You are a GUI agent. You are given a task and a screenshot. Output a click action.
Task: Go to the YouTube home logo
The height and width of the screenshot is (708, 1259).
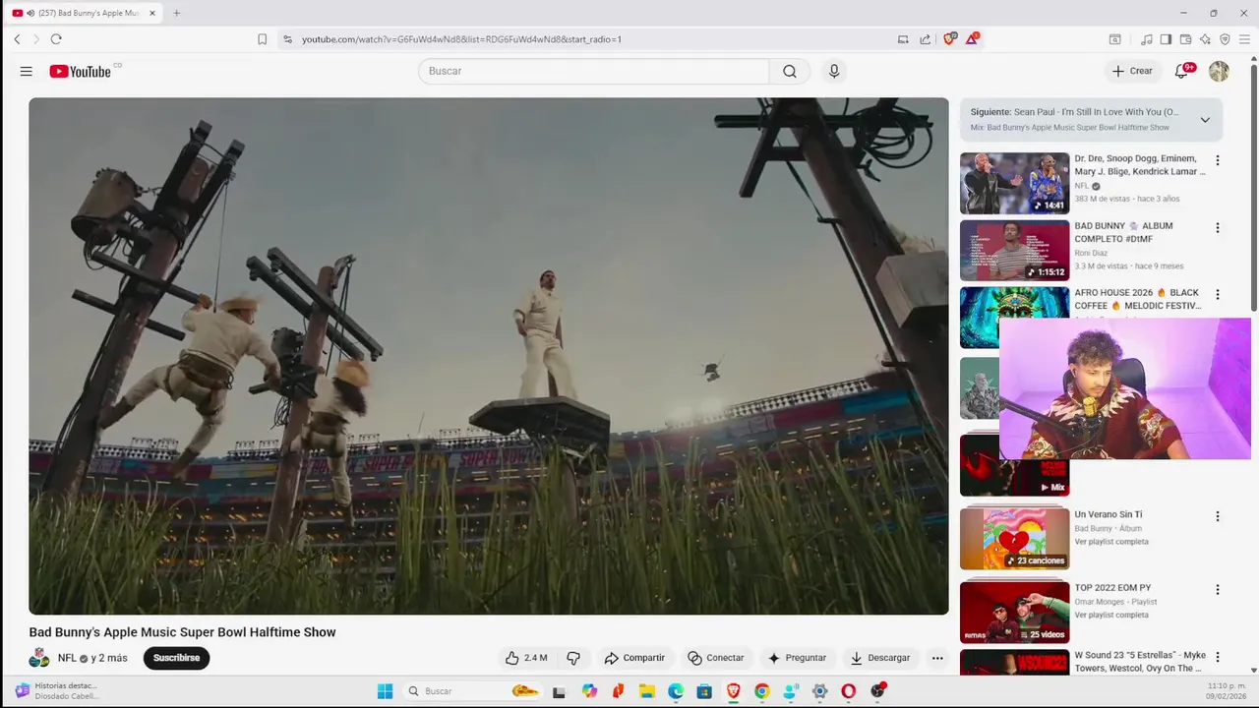pyautogui.click(x=80, y=71)
